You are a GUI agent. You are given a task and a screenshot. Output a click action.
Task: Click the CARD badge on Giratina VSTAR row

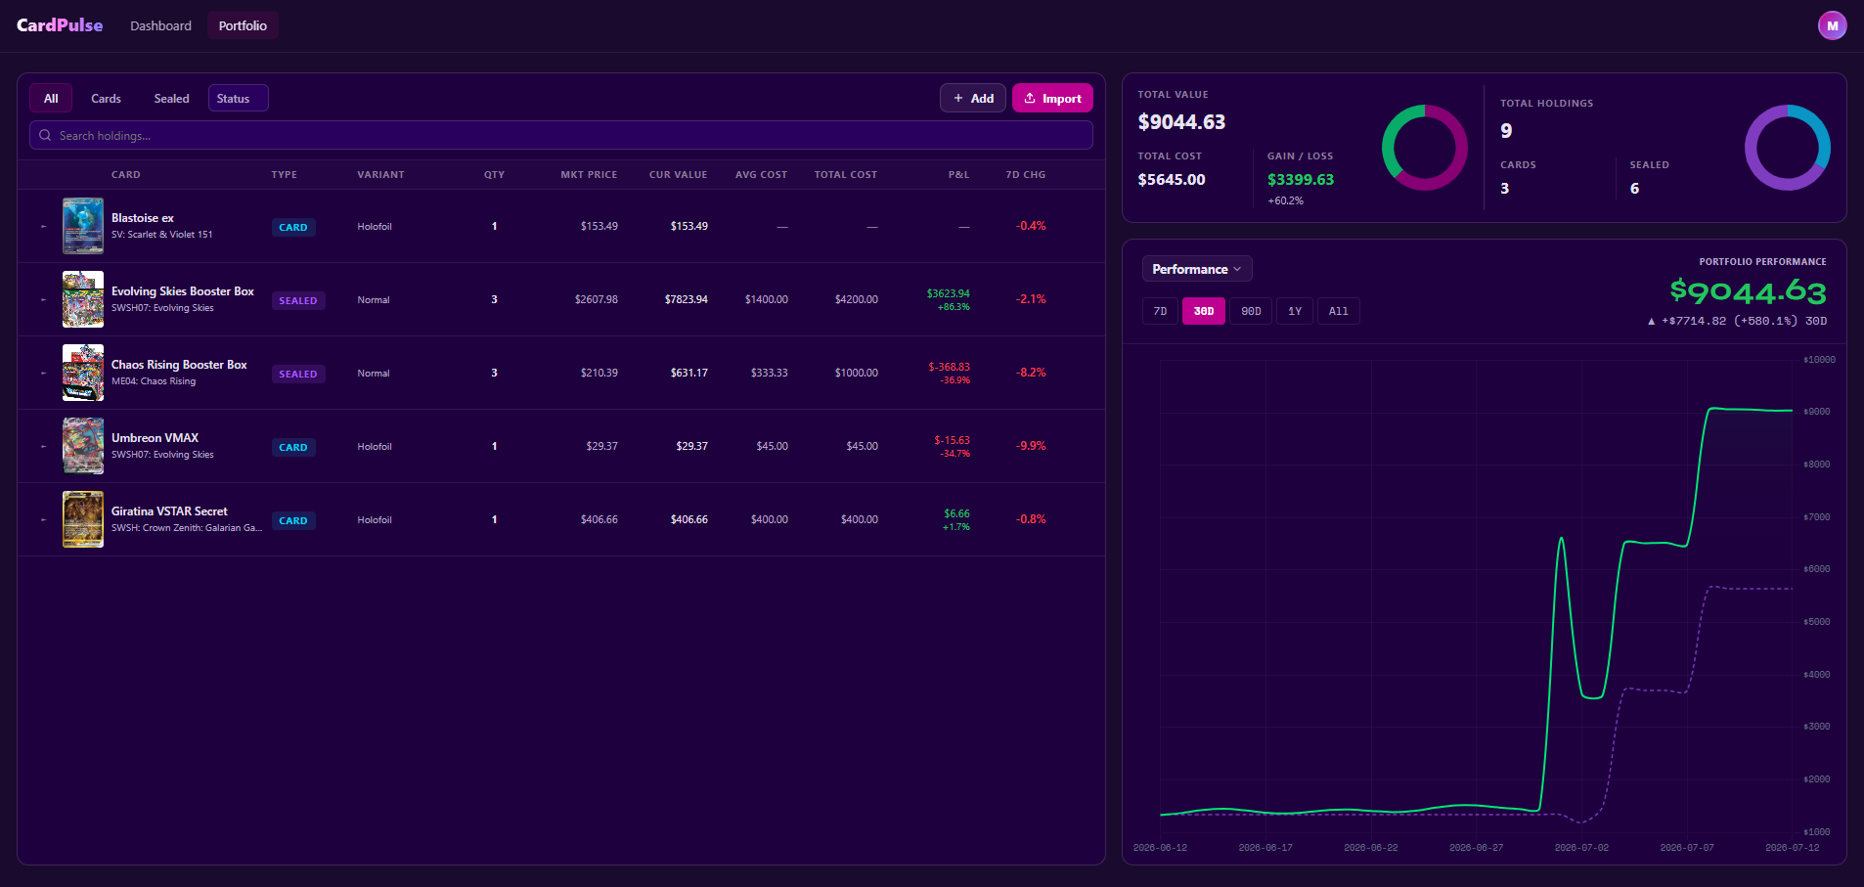tap(293, 520)
